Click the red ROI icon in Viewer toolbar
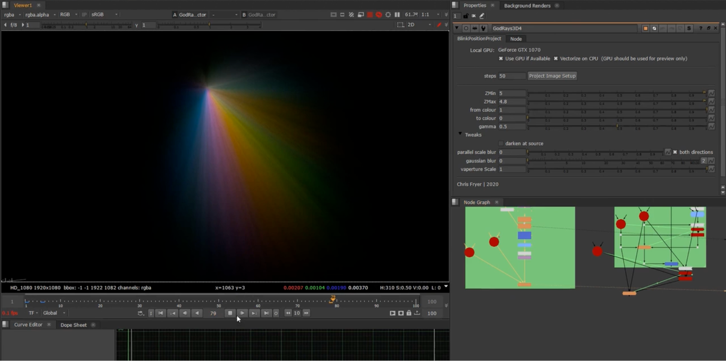The image size is (726, 361). click(370, 14)
